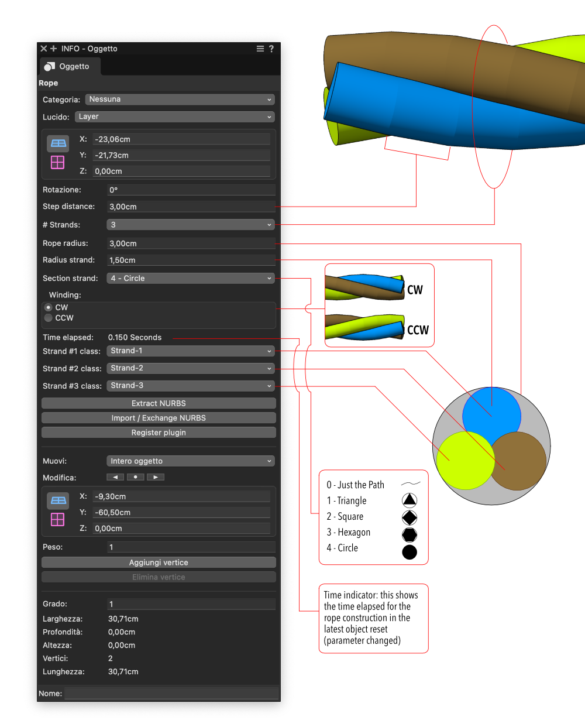Click the Modifica center dot button
Screen dimensions: 585x727
click(x=135, y=477)
